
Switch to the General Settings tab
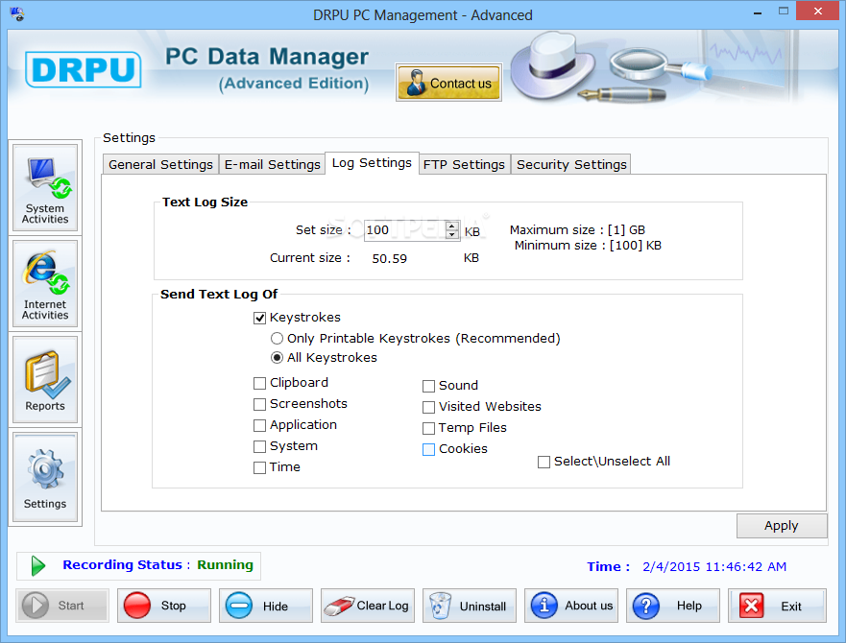160,164
